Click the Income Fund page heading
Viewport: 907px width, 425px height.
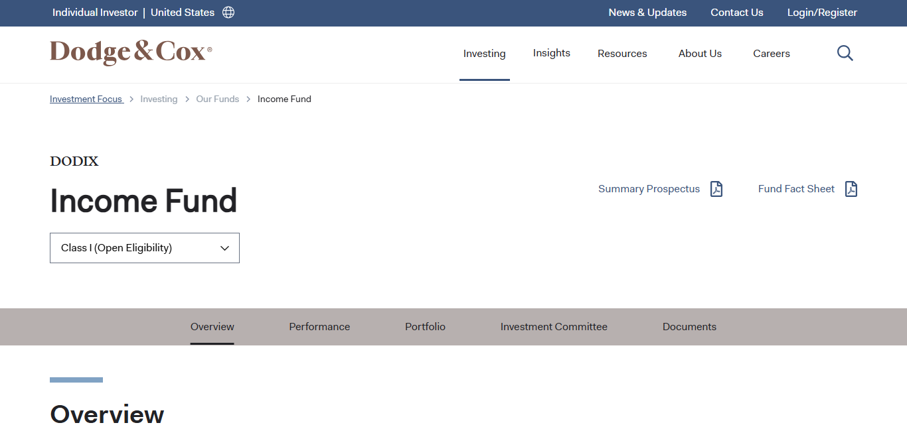coord(143,201)
